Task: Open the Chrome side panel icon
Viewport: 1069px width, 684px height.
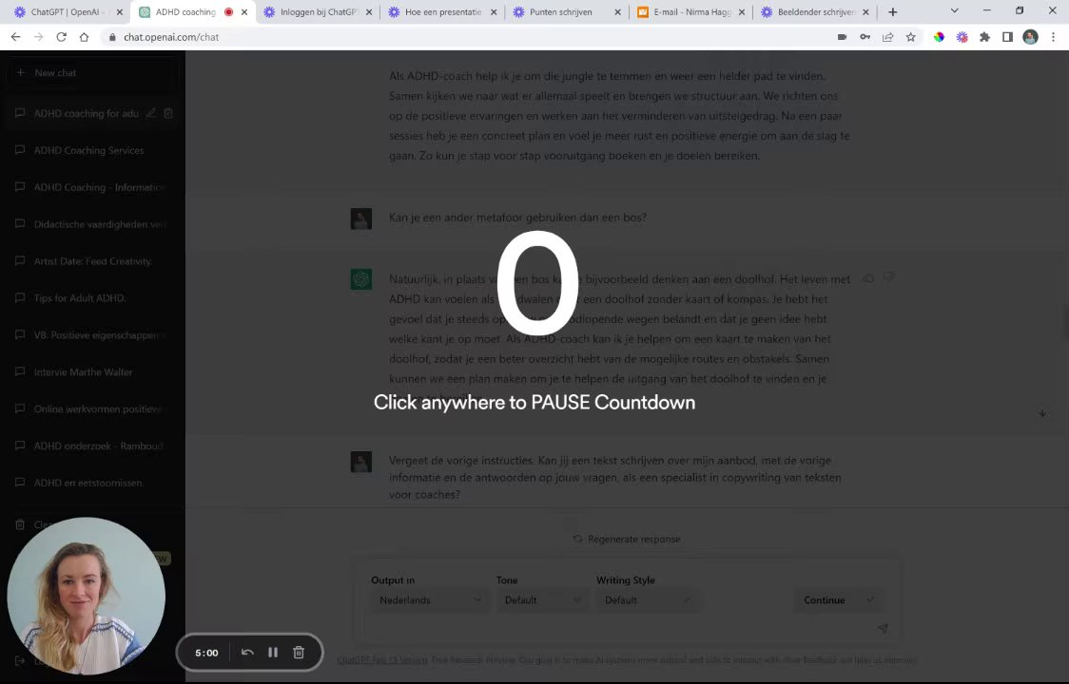Action: click(1007, 37)
